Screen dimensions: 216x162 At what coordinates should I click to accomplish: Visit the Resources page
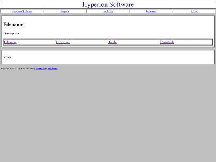click(x=151, y=11)
